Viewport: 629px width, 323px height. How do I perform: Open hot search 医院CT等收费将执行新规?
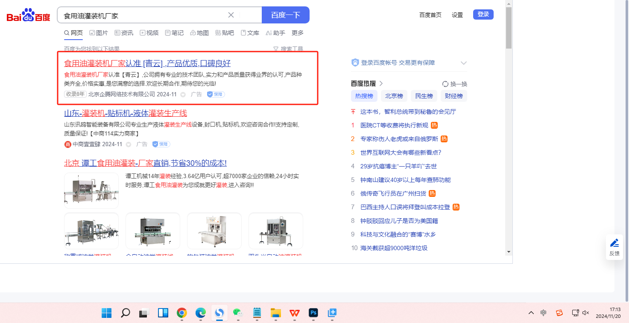[394, 125]
